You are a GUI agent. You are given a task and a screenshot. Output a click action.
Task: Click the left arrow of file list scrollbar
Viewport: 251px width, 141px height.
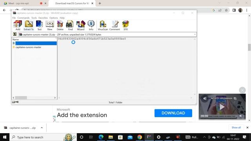click(x=13, y=98)
